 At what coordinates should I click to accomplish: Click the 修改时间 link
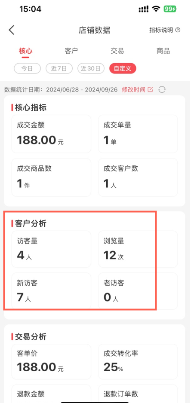(134, 89)
